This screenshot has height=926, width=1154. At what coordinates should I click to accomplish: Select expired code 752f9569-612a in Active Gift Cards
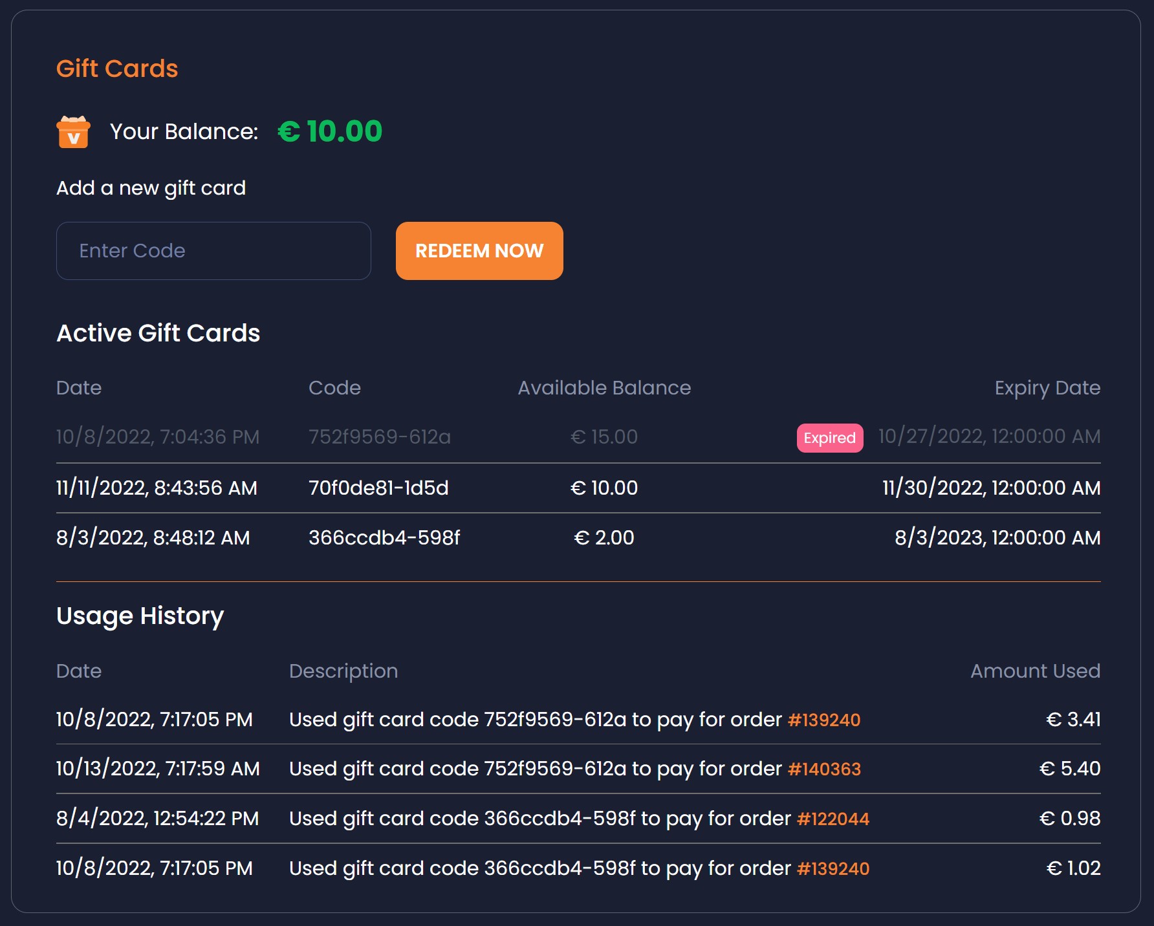(x=379, y=437)
